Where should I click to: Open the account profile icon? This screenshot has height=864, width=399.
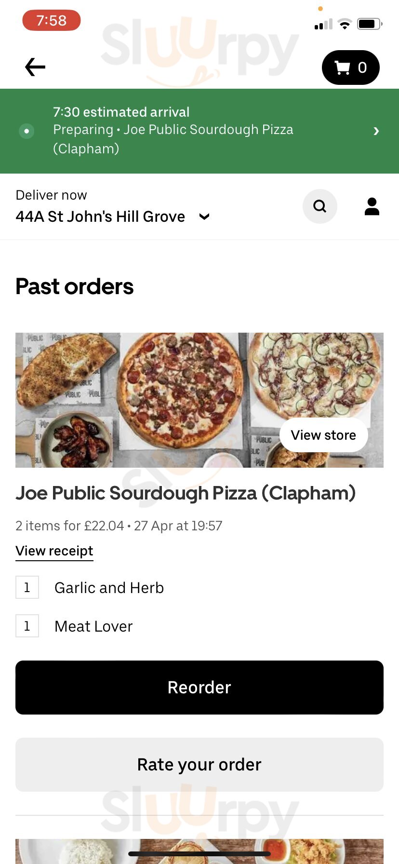click(372, 206)
